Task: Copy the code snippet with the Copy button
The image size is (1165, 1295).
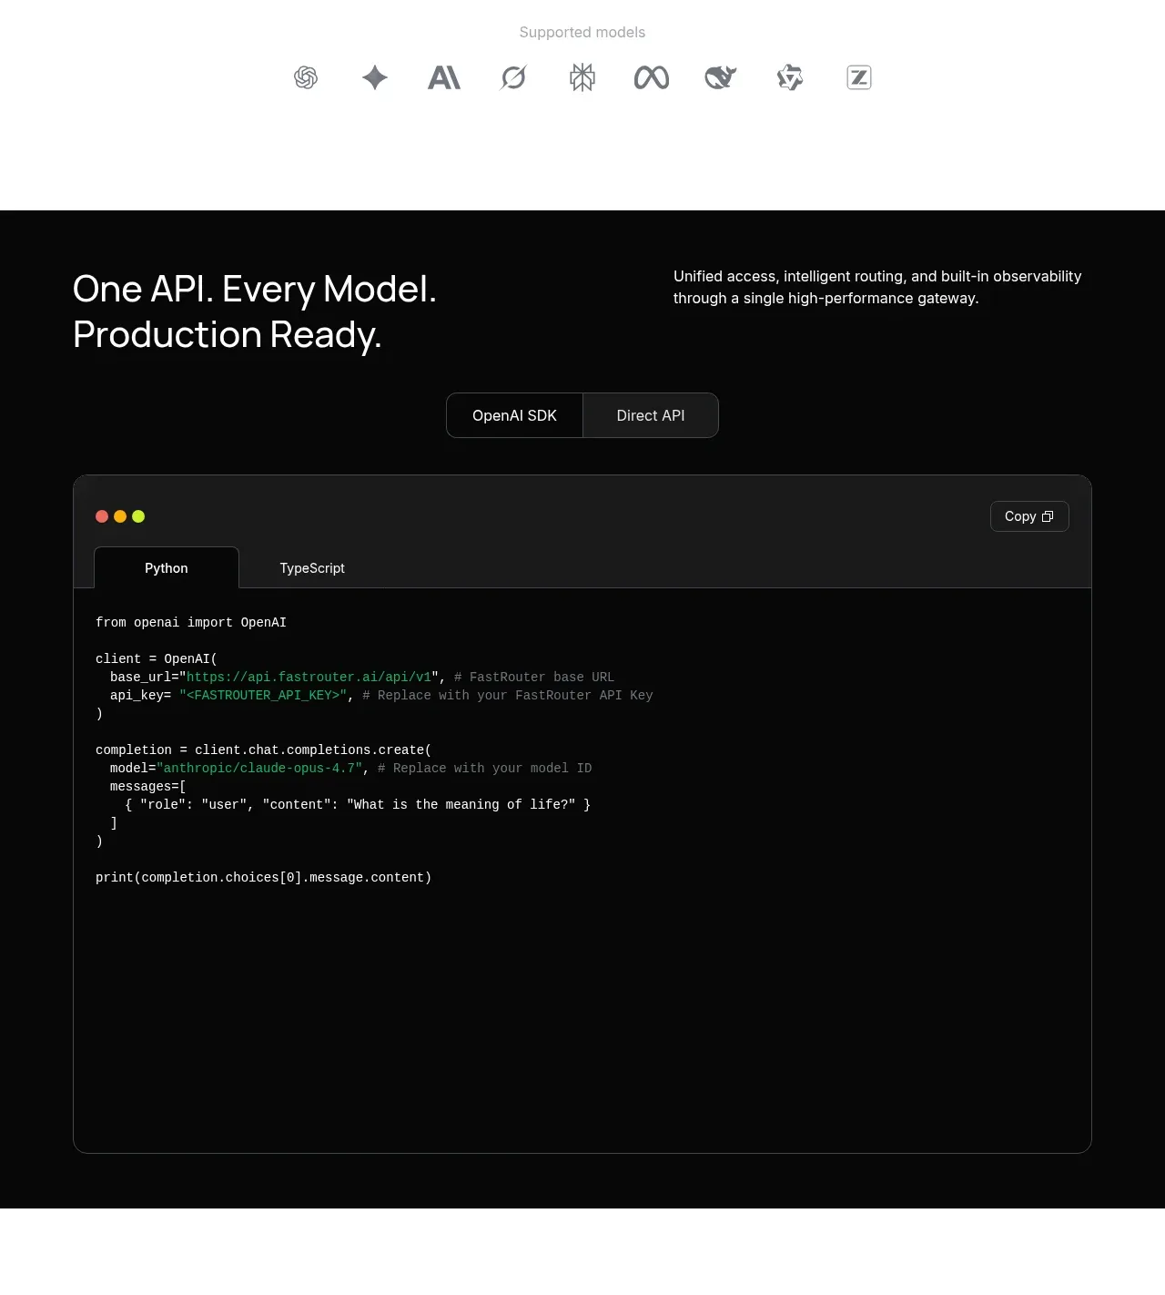Action: pyautogui.click(x=1029, y=516)
